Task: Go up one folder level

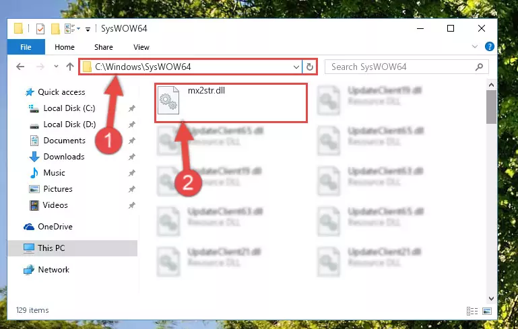Action: point(69,67)
